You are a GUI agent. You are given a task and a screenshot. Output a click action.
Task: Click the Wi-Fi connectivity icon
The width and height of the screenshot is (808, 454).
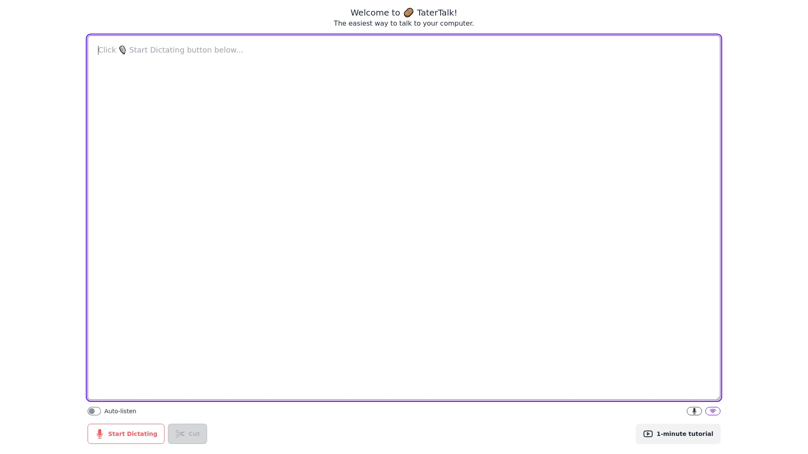(712, 411)
